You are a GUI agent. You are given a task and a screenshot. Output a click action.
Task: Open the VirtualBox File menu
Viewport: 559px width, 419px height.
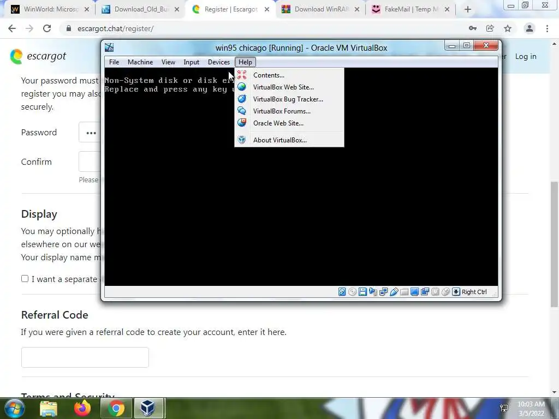tap(114, 62)
